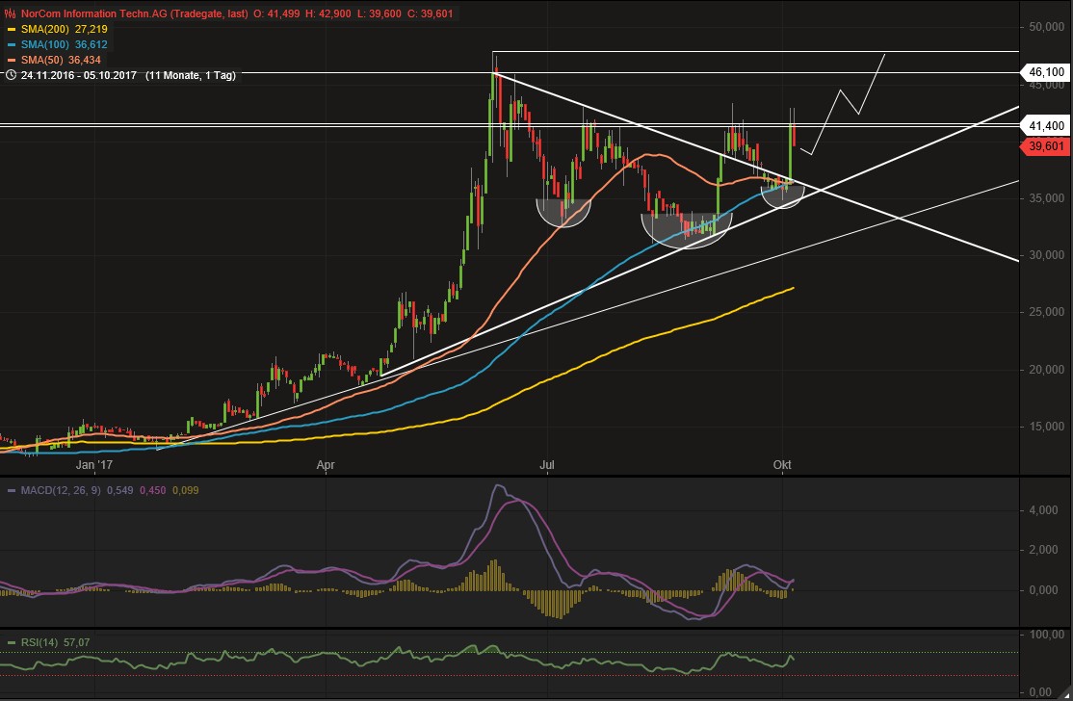
Task: Click the MACD value 0,549
Action: pyautogui.click(x=119, y=490)
